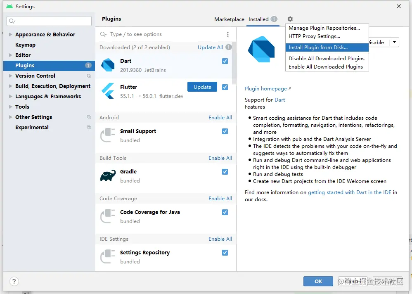The width and height of the screenshot is (412, 294).
Task: Click the large Dart logo in details pane
Action: click(261, 50)
